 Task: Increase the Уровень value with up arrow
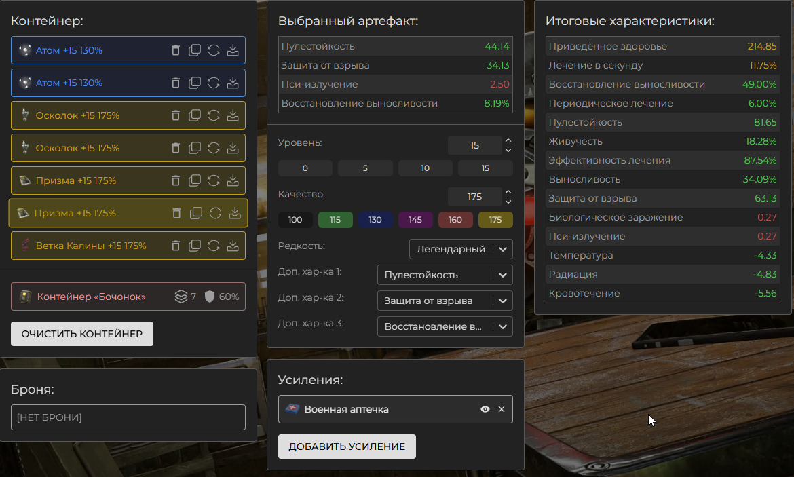coord(508,140)
